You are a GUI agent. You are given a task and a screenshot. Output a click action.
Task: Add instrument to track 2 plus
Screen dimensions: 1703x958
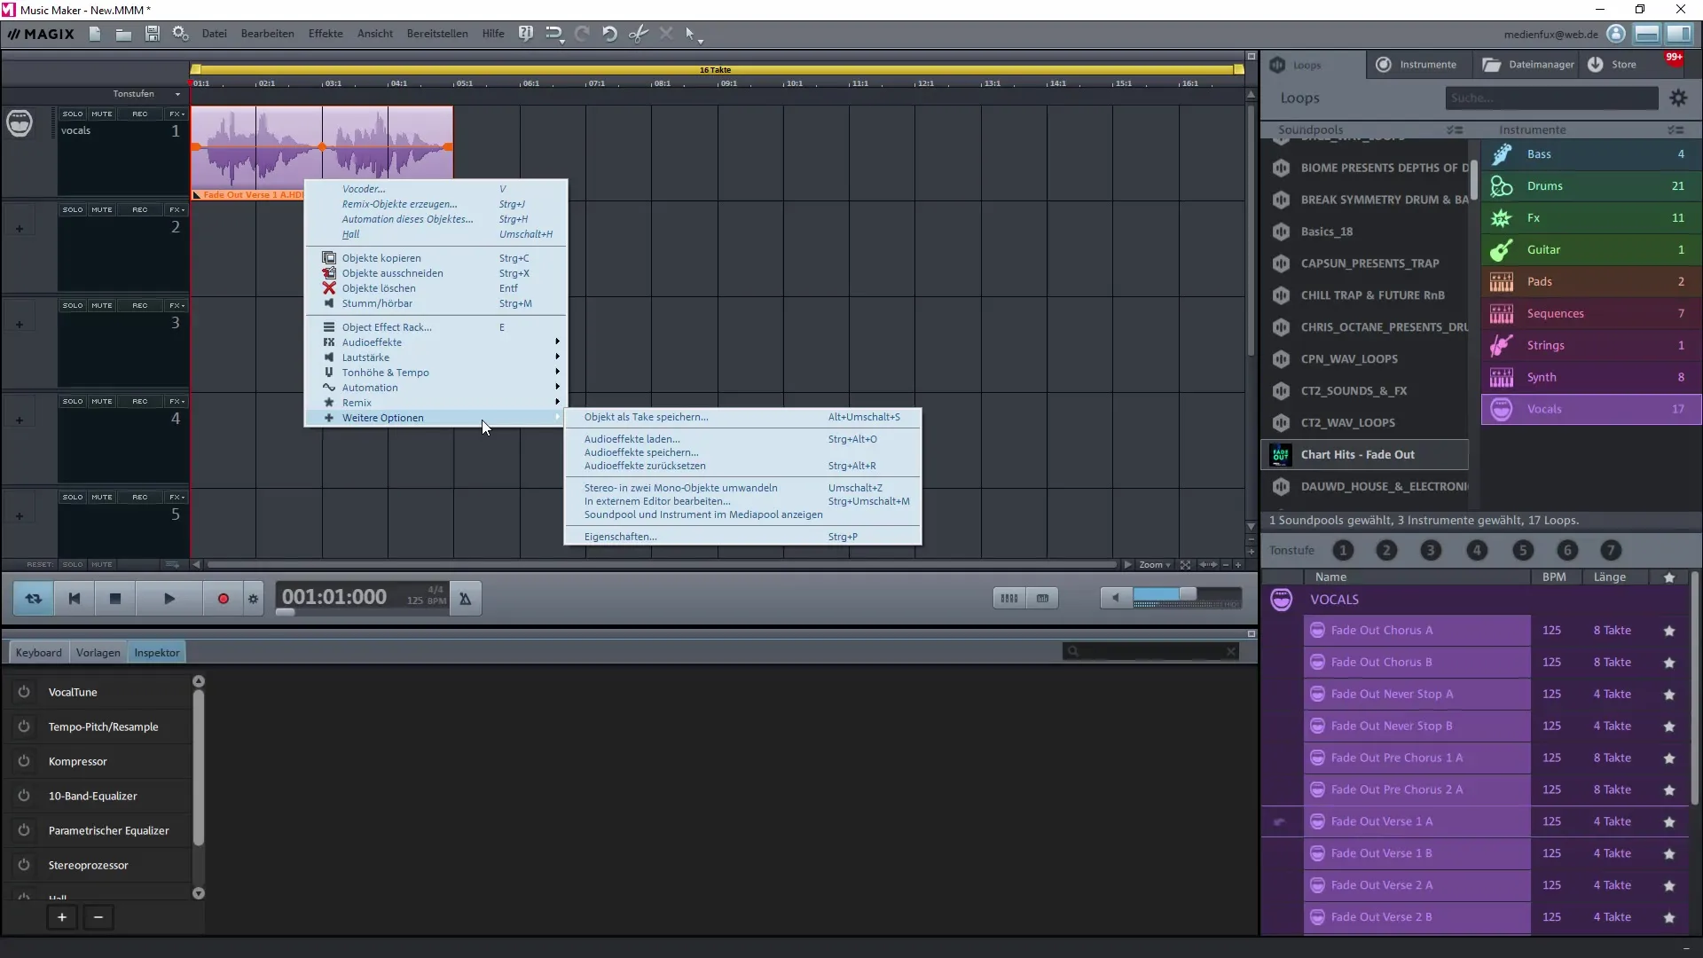[20, 229]
